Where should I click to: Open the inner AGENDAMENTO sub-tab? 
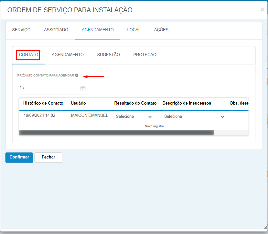pyautogui.click(x=68, y=55)
